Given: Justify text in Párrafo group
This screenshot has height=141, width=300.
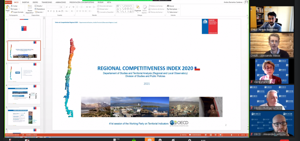Looking at the screenshot, I should coord(86,11).
